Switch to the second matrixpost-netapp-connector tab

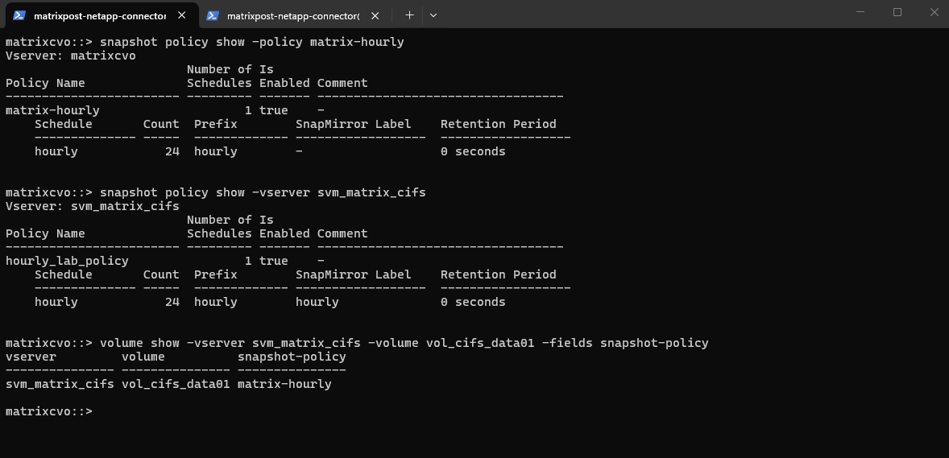292,15
